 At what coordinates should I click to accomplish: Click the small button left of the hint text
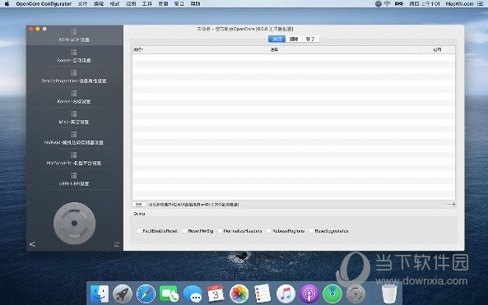(x=139, y=204)
